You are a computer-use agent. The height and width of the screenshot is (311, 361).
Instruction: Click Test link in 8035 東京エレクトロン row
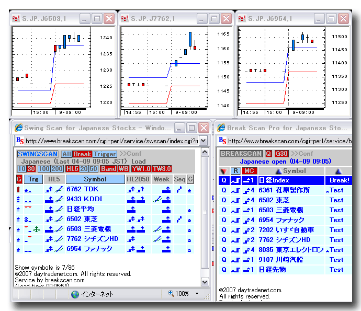tap(336, 250)
